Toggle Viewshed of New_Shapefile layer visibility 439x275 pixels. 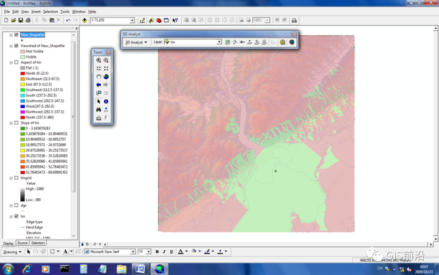coord(16,46)
